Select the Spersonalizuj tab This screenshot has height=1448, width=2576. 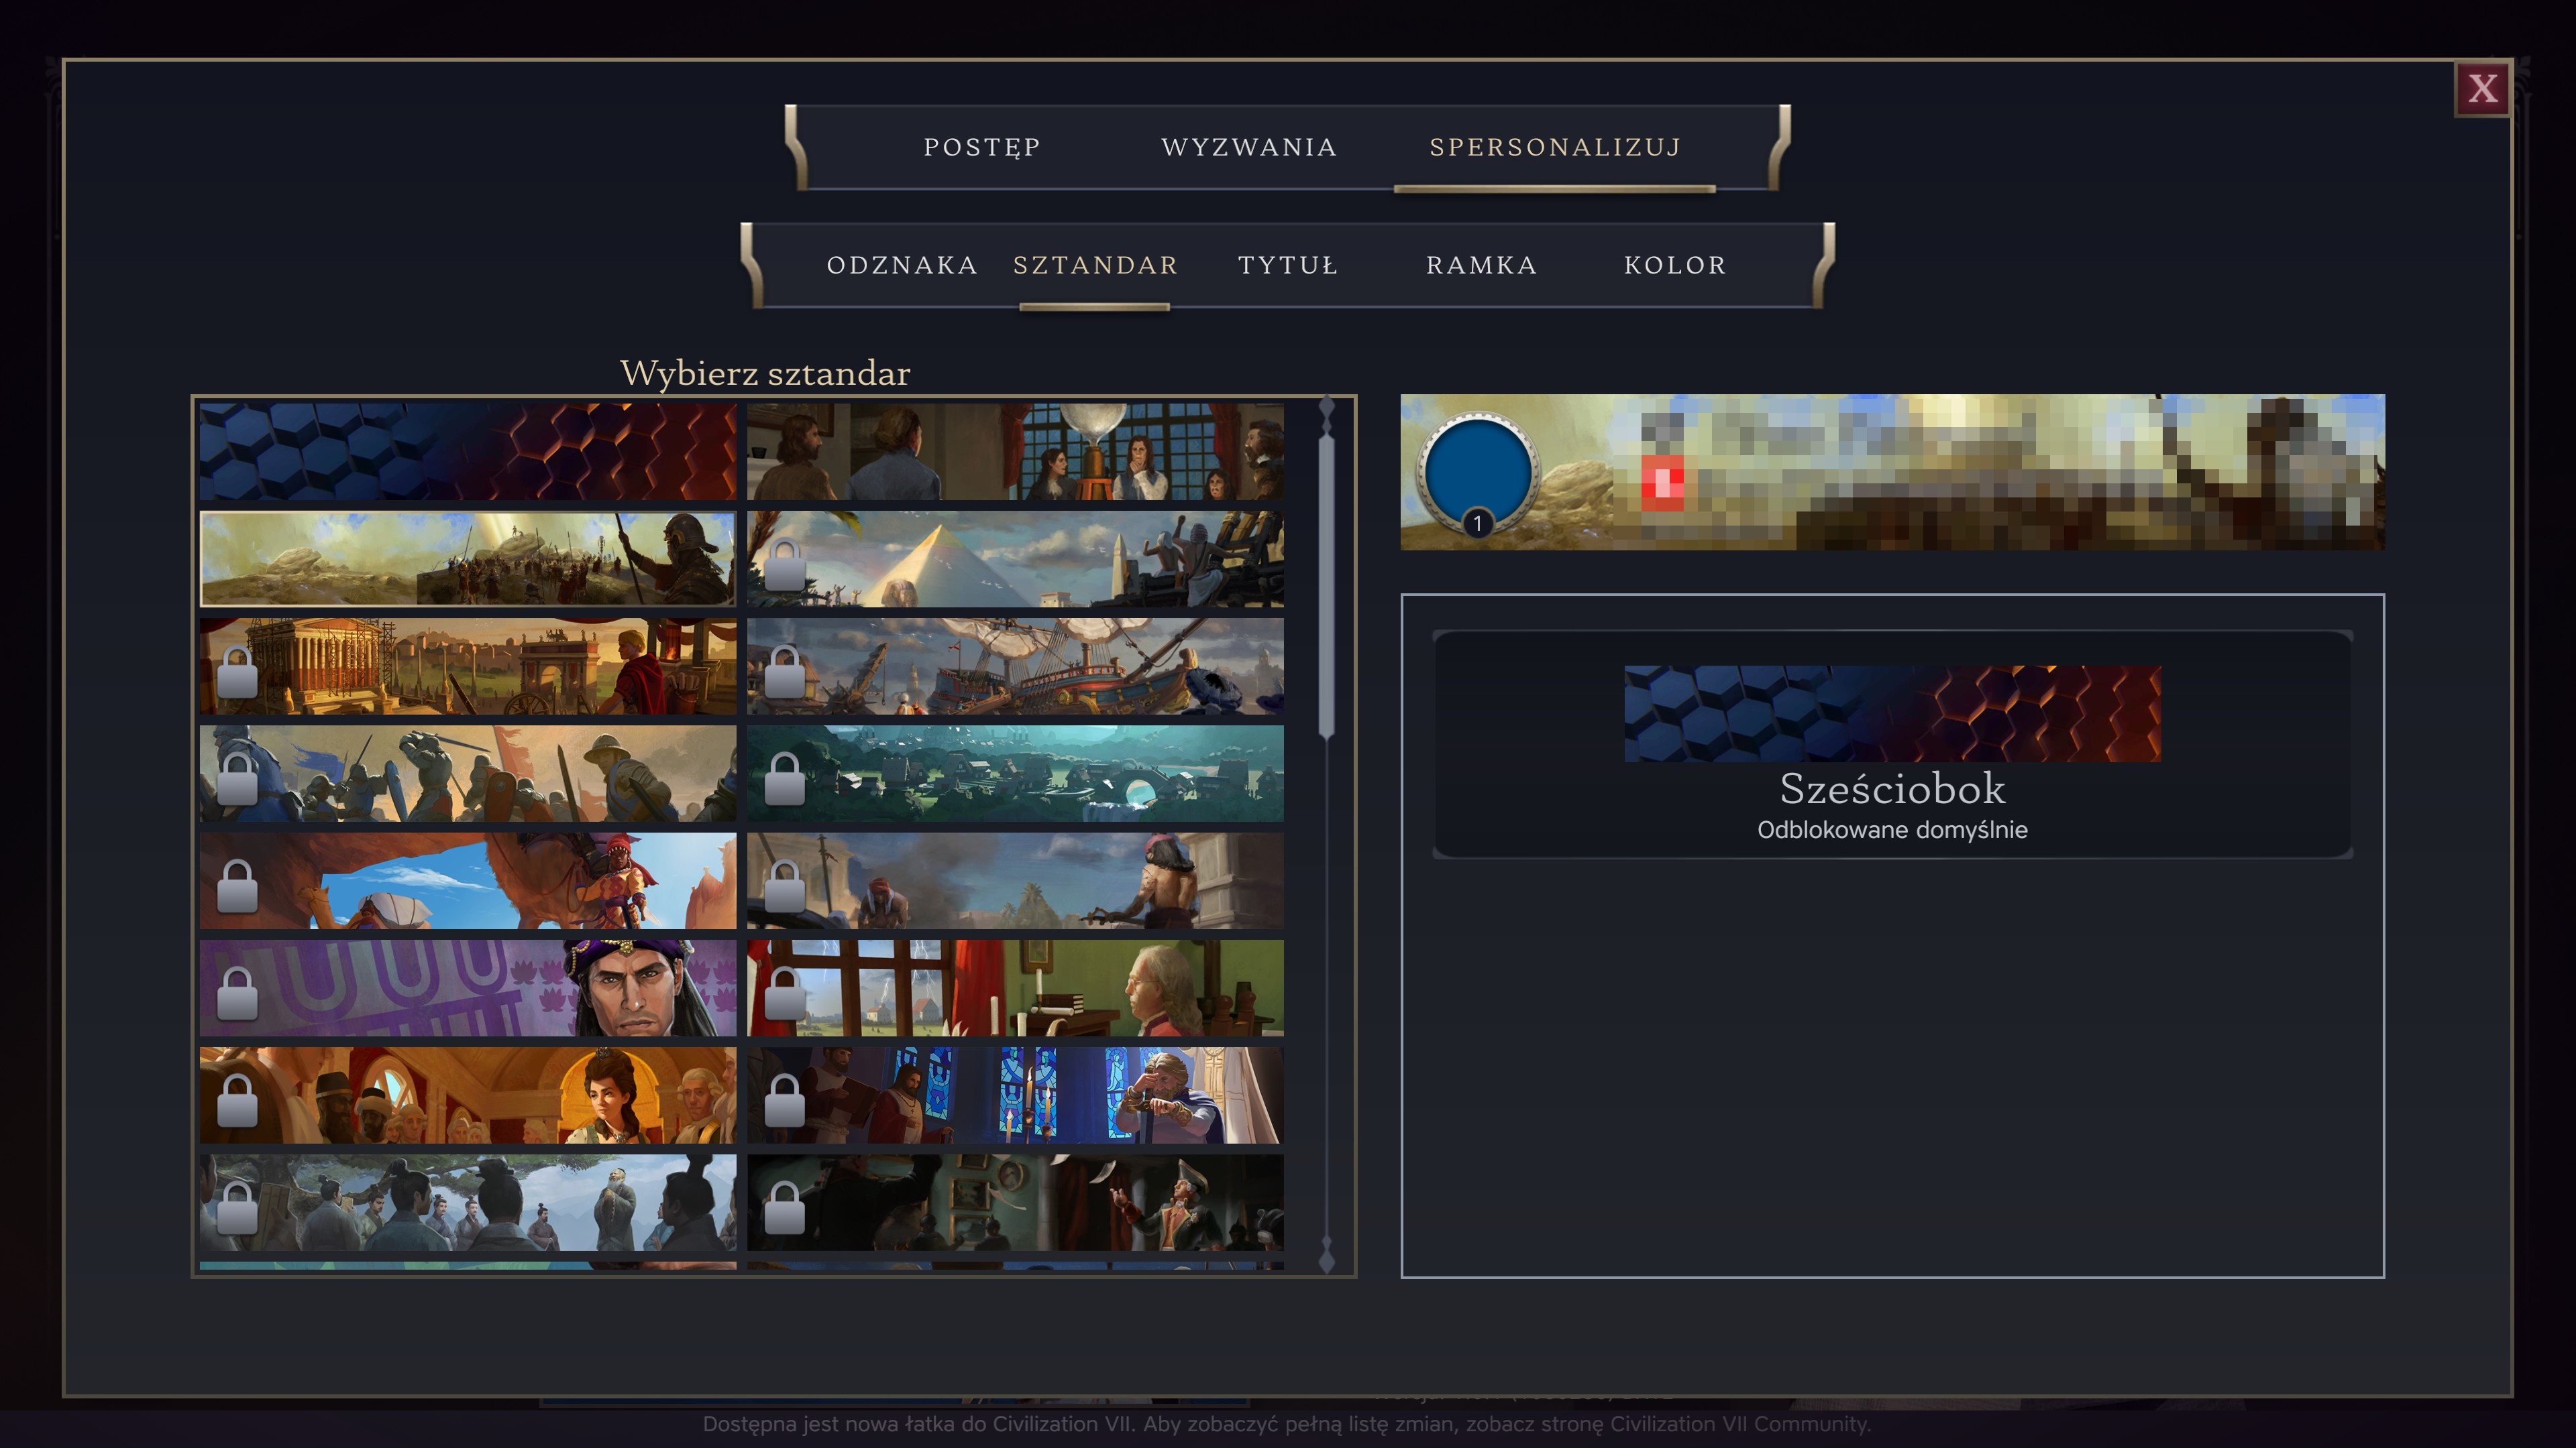click(x=1555, y=147)
